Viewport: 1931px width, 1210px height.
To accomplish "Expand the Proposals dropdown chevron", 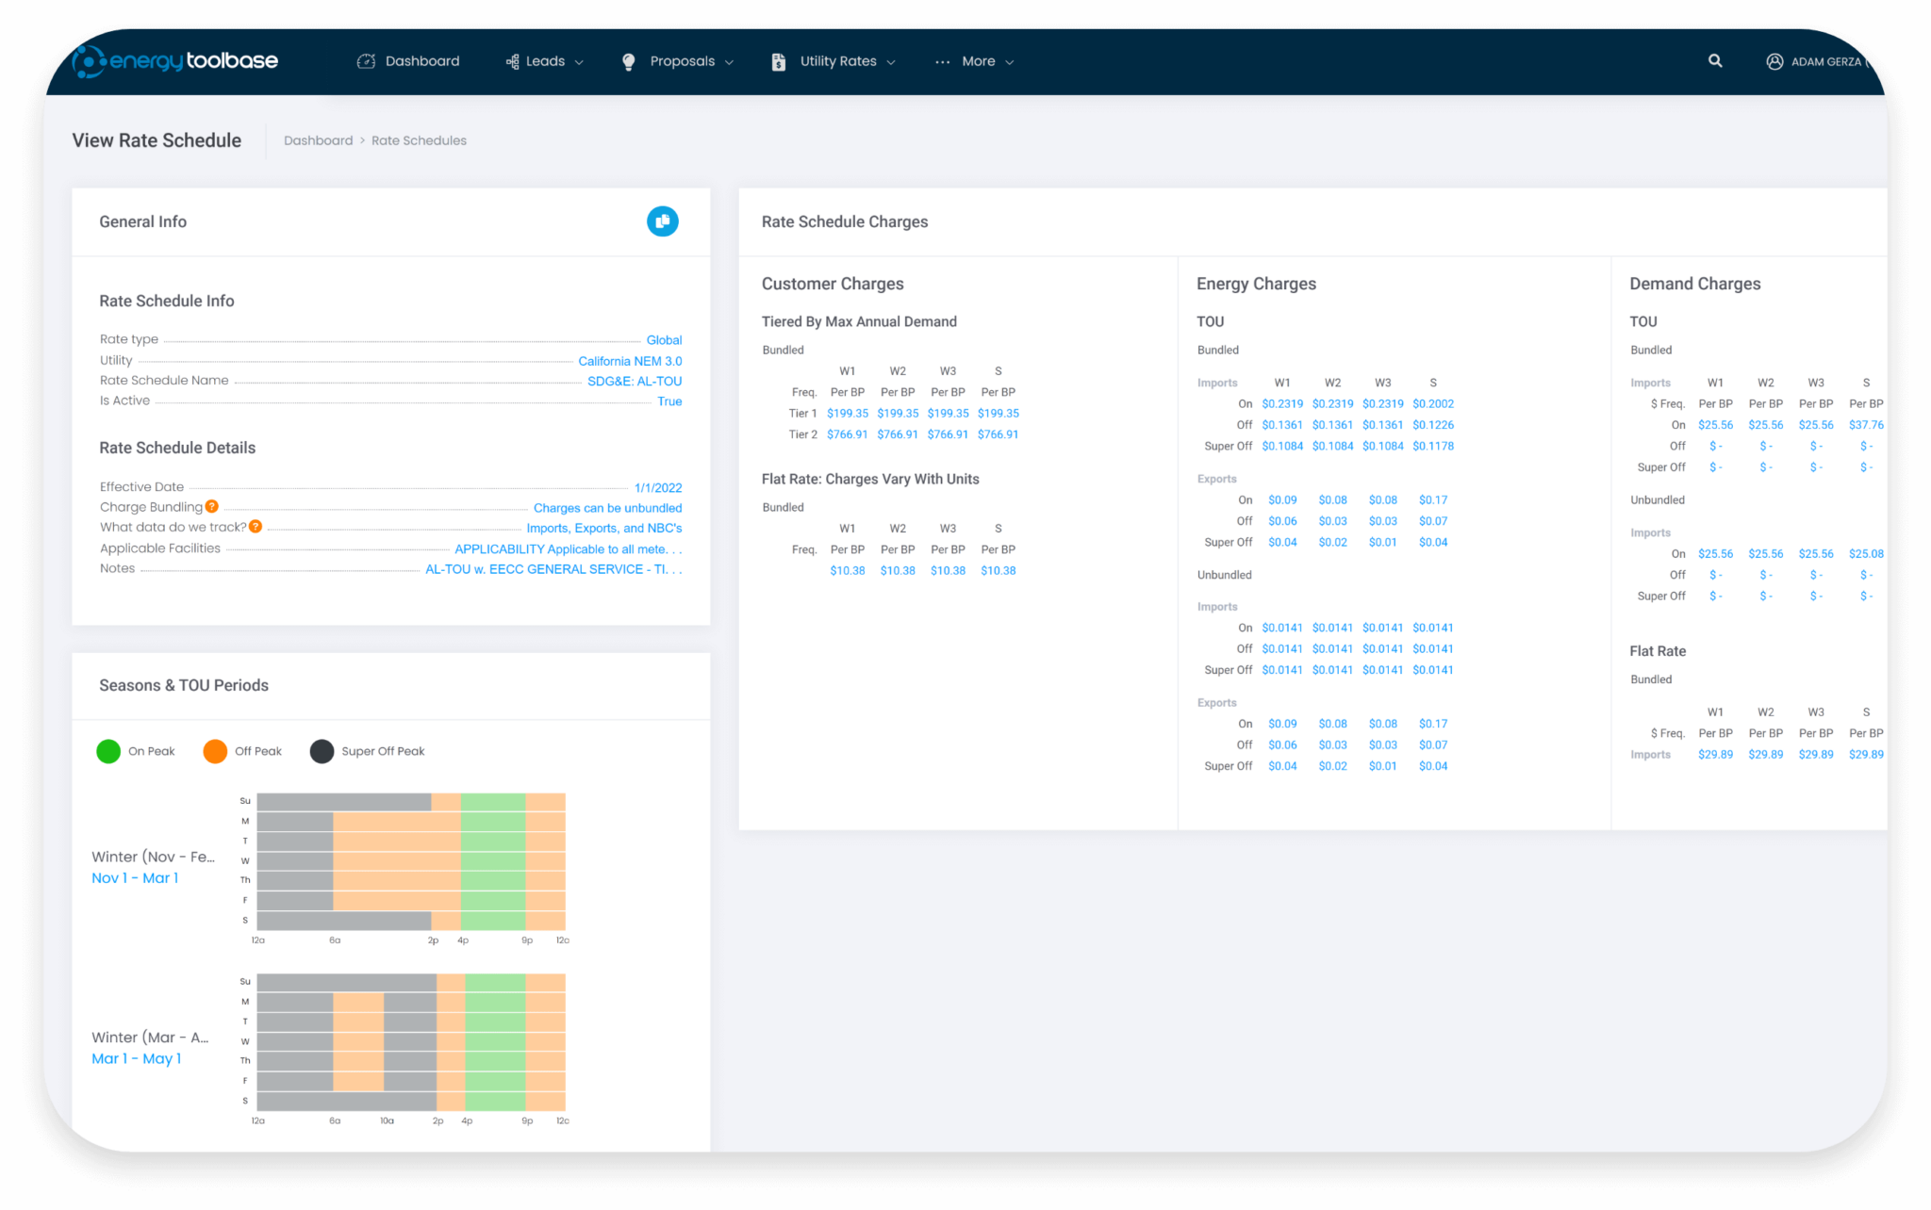I will coord(729,62).
